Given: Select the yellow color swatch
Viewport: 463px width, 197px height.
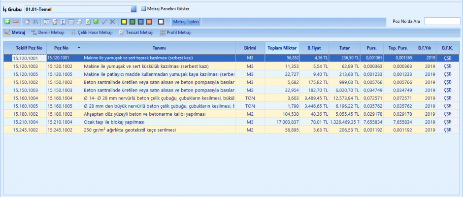Looking at the screenshot, I should tap(124, 22).
